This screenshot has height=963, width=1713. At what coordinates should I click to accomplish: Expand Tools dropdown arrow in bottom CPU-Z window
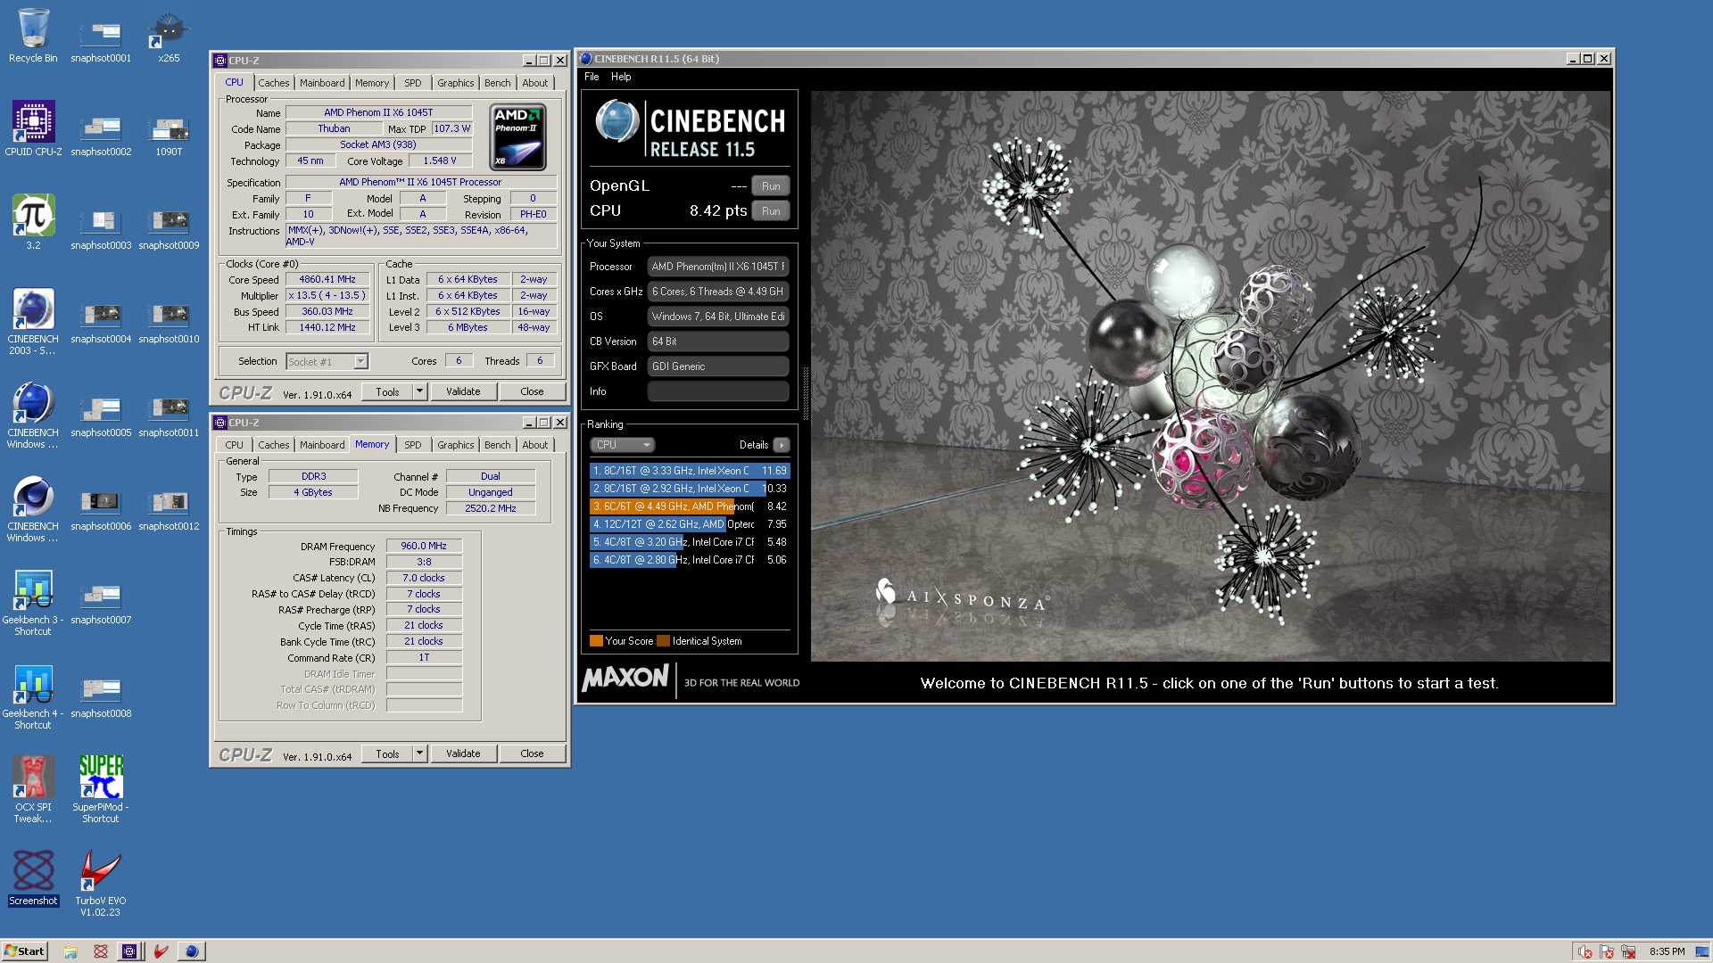click(x=419, y=753)
